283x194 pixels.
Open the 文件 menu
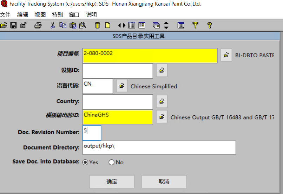[5, 15]
